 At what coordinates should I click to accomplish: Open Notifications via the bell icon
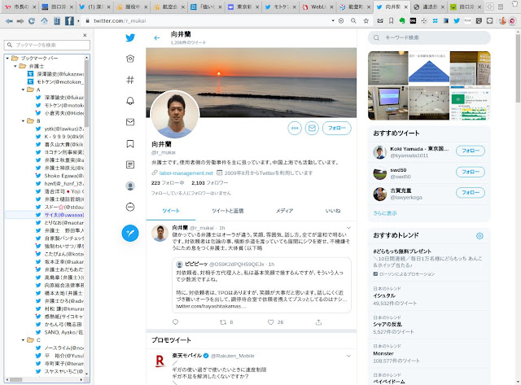point(130,101)
